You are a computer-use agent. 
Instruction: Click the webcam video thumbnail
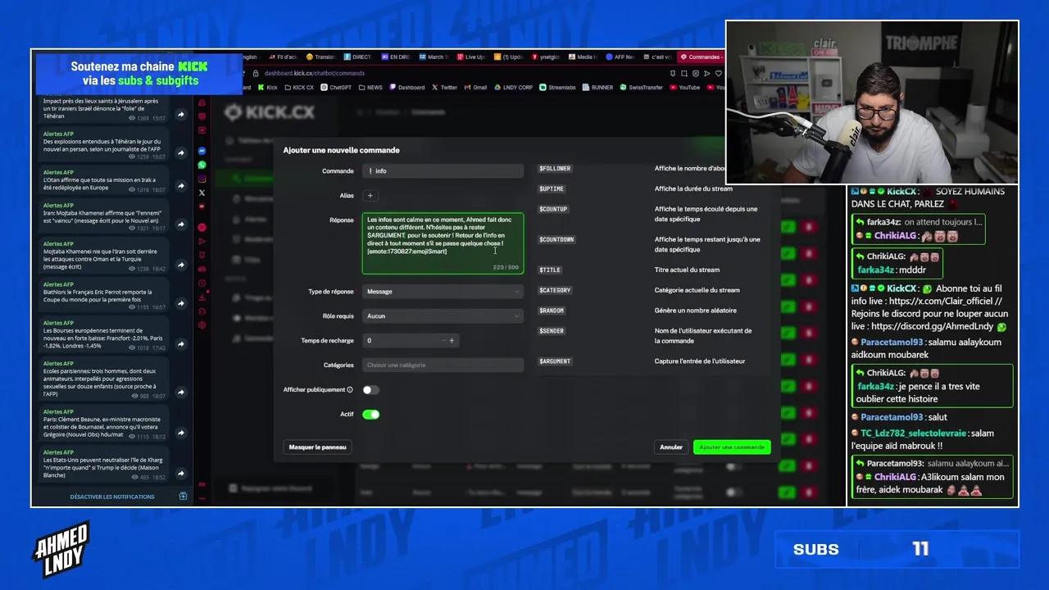pos(872,102)
